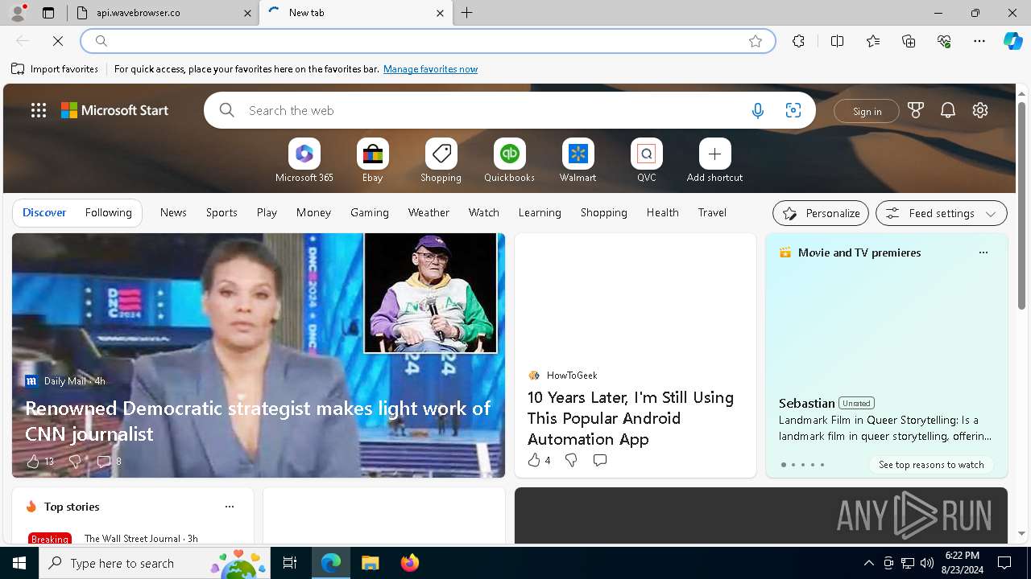
Task: Open the notifications bell
Action: [948, 111]
